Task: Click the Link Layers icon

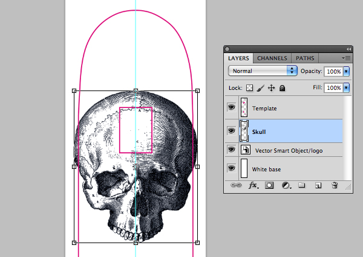Action: [x=236, y=185]
